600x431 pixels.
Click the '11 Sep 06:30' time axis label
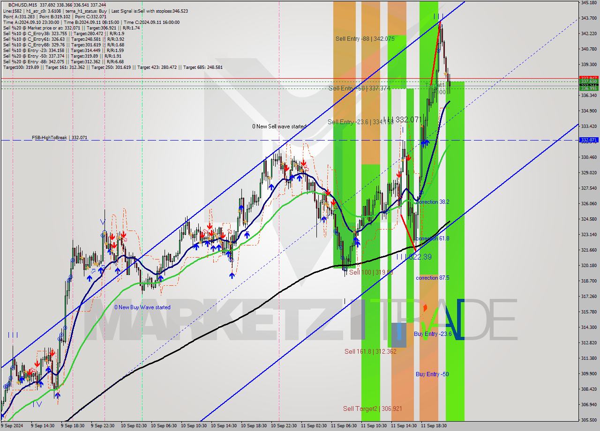point(344,426)
